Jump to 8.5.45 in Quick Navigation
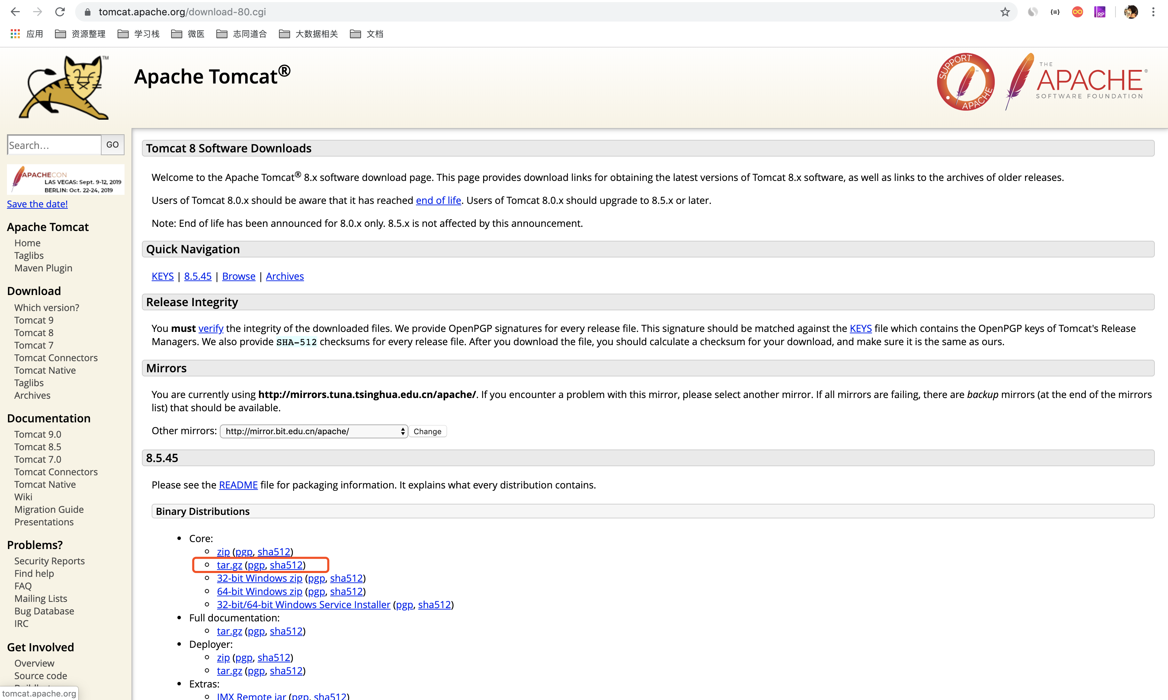Viewport: 1168px width, 700px height. 198,276
